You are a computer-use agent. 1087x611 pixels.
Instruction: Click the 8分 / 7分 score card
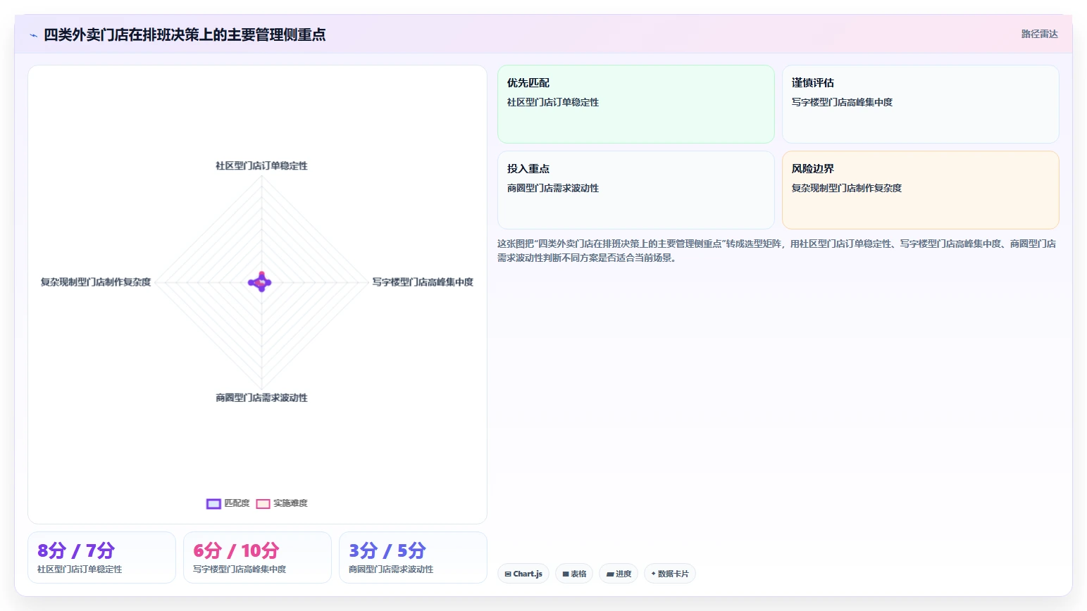pos(101,558)
